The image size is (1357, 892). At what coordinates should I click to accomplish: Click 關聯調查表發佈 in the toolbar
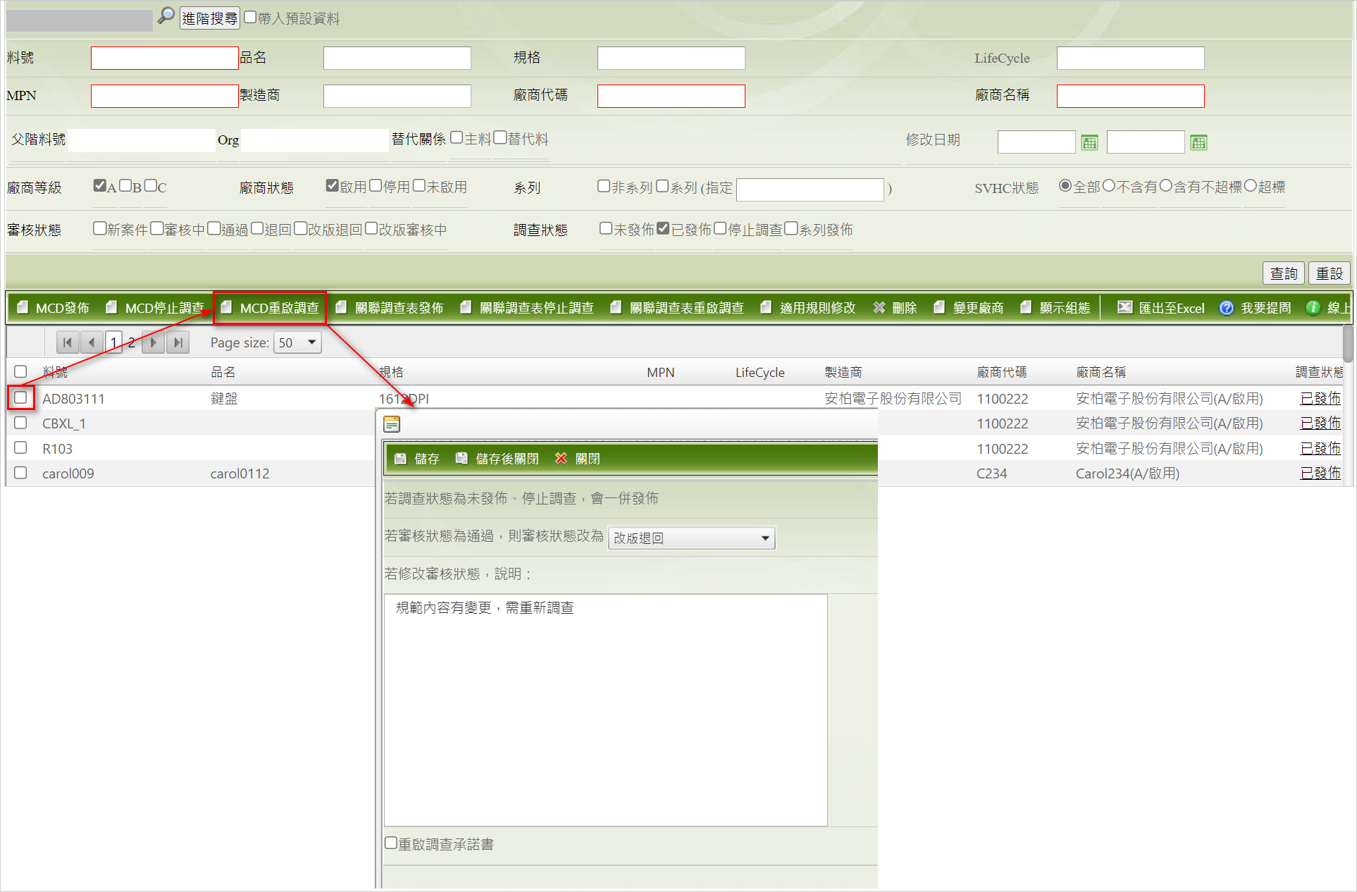390,308
